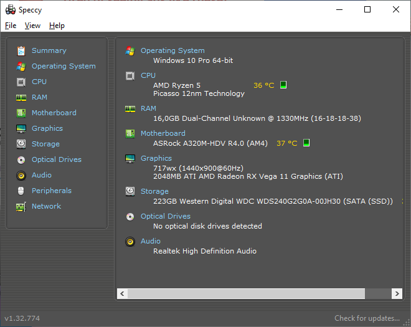This screenshot has width=411, height=327.
Task: Open the Network section in sidebar
Action: click(47, 206)
